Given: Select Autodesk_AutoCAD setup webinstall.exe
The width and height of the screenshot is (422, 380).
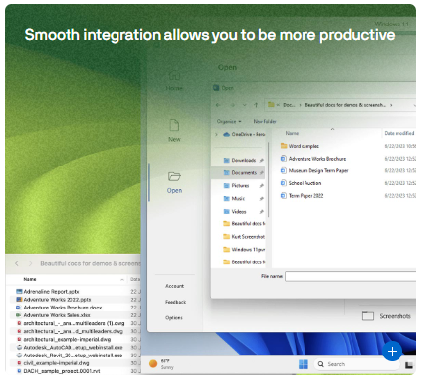Looking at the screenshot, I should tap(70, 347).
